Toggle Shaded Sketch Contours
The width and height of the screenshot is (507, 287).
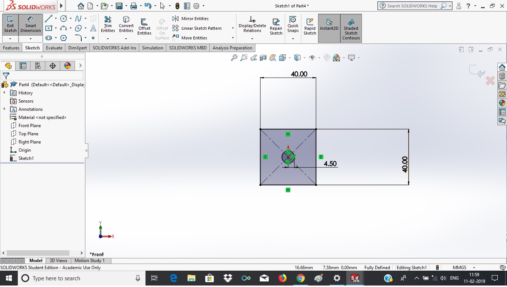tap(351, 28)
